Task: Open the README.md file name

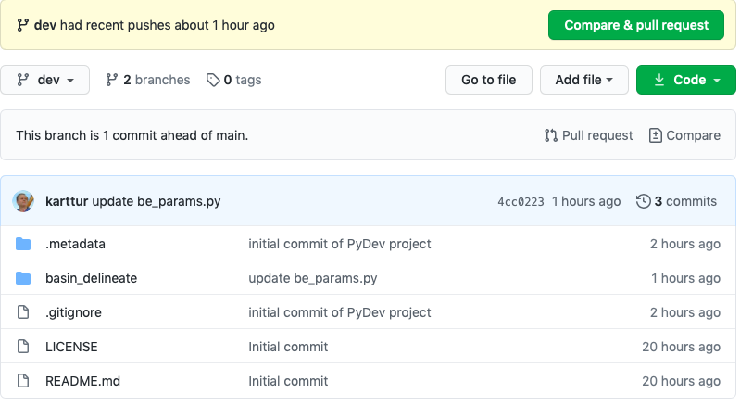Action: click(82, 381)
